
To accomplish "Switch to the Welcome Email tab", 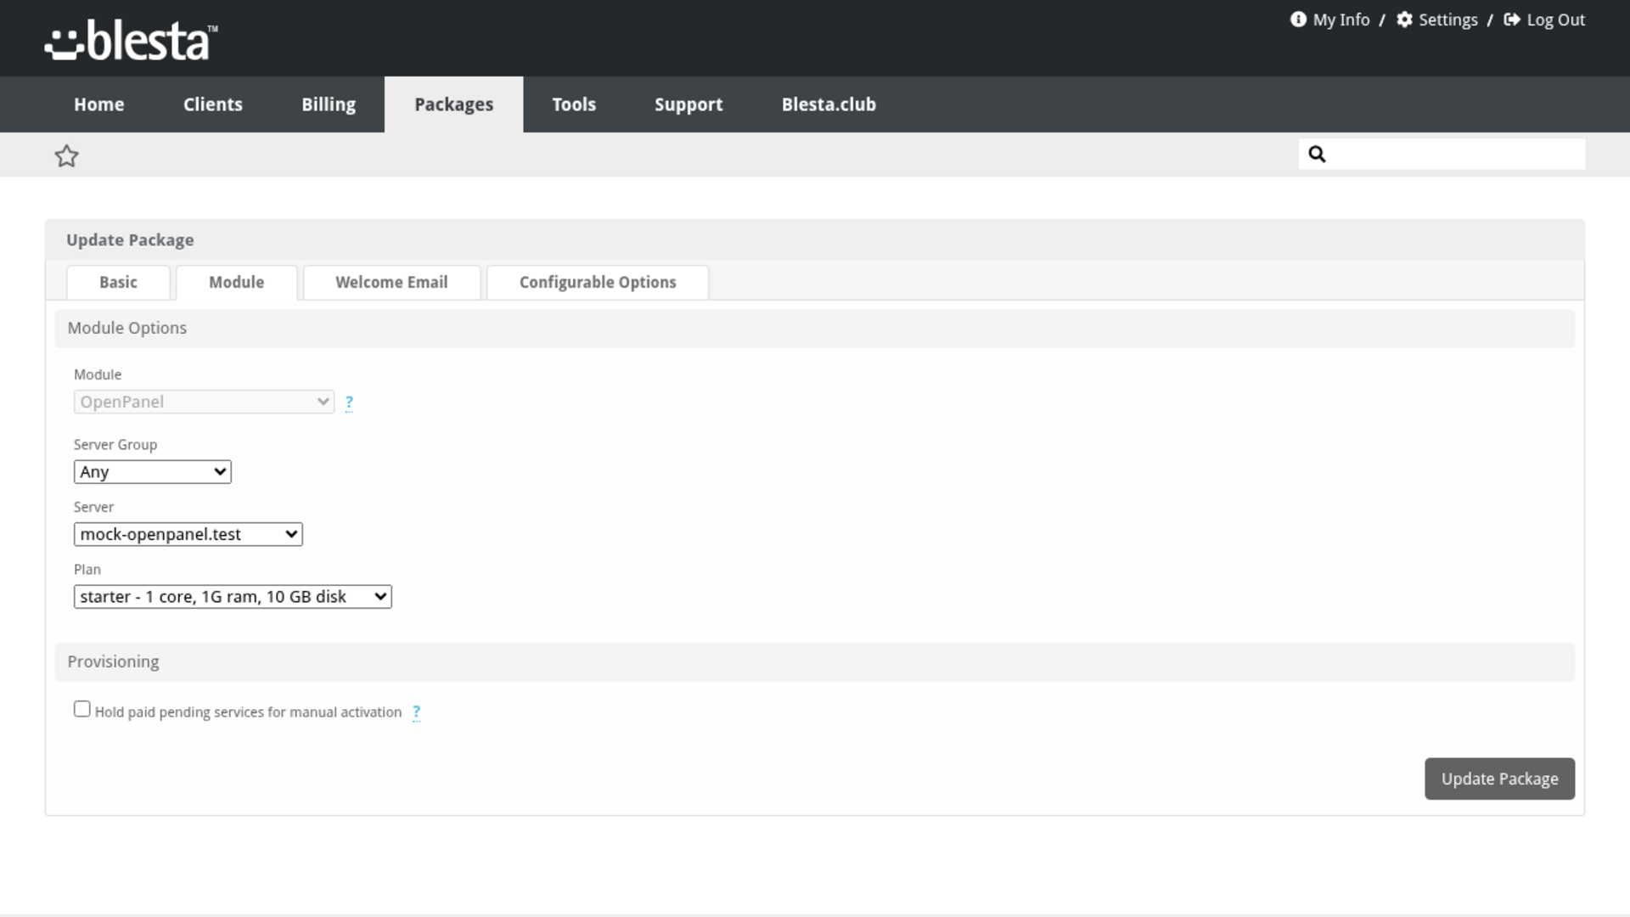I will point(391,283).
